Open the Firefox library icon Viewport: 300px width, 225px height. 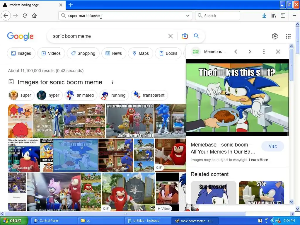(274, 16)
